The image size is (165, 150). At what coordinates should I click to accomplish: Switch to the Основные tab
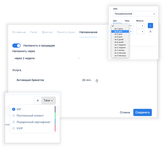click(x=19, y=32)
